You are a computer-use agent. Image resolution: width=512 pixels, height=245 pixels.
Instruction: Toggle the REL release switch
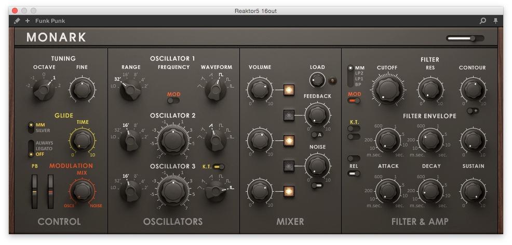click(354, 174)
